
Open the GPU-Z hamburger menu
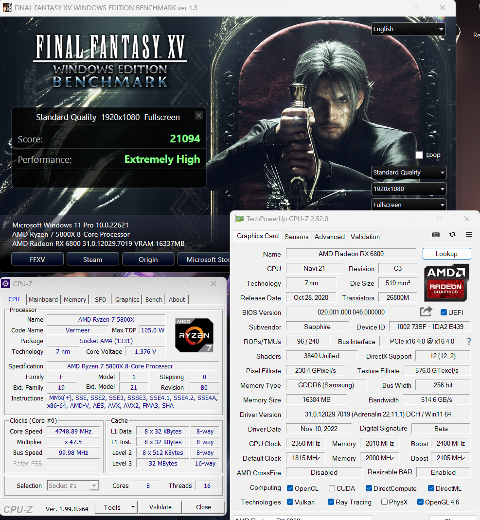pyautogui.click(x=469, y=234)
